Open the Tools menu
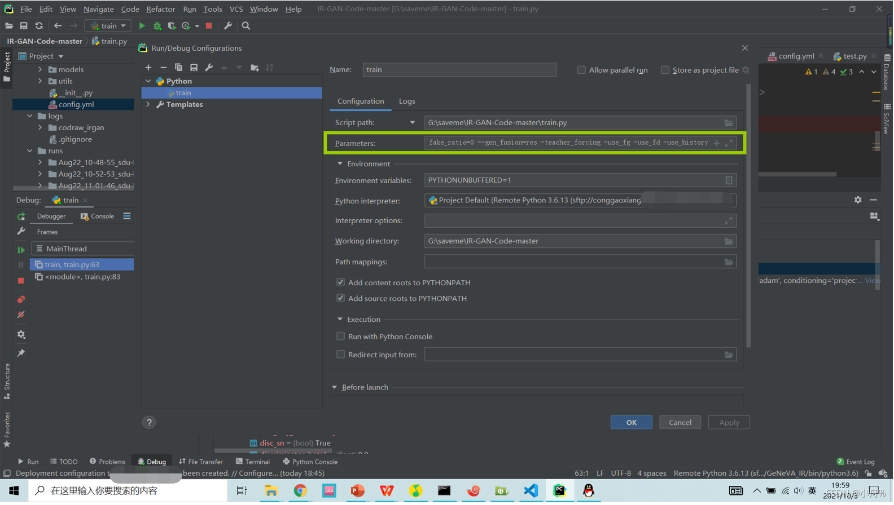The width and height of the screenshot is (894, 505). point(212,9)
